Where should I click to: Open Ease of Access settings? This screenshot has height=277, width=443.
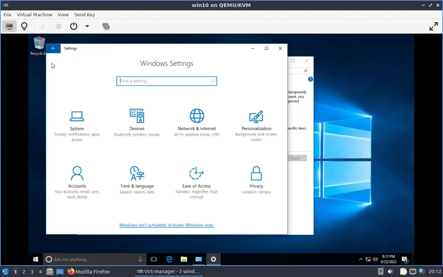(197, 183)
